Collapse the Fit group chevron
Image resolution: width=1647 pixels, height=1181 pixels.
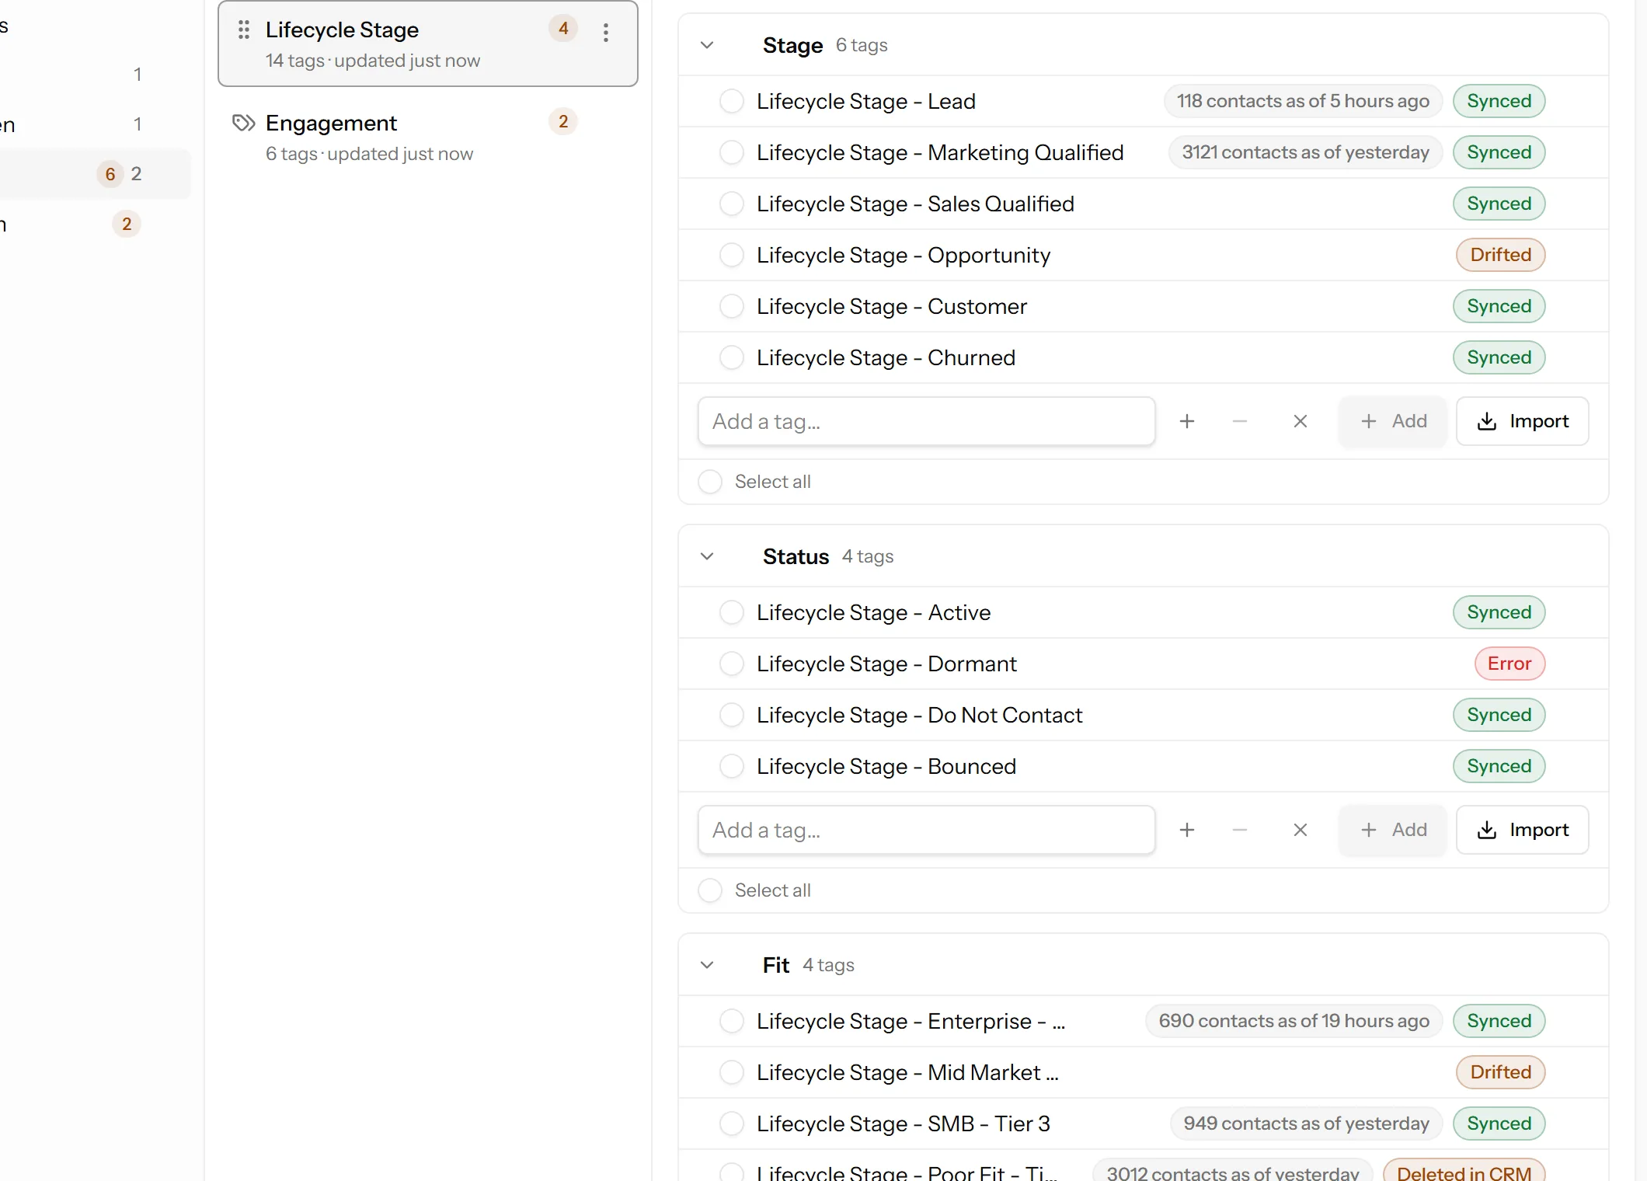tap(707, 965)
